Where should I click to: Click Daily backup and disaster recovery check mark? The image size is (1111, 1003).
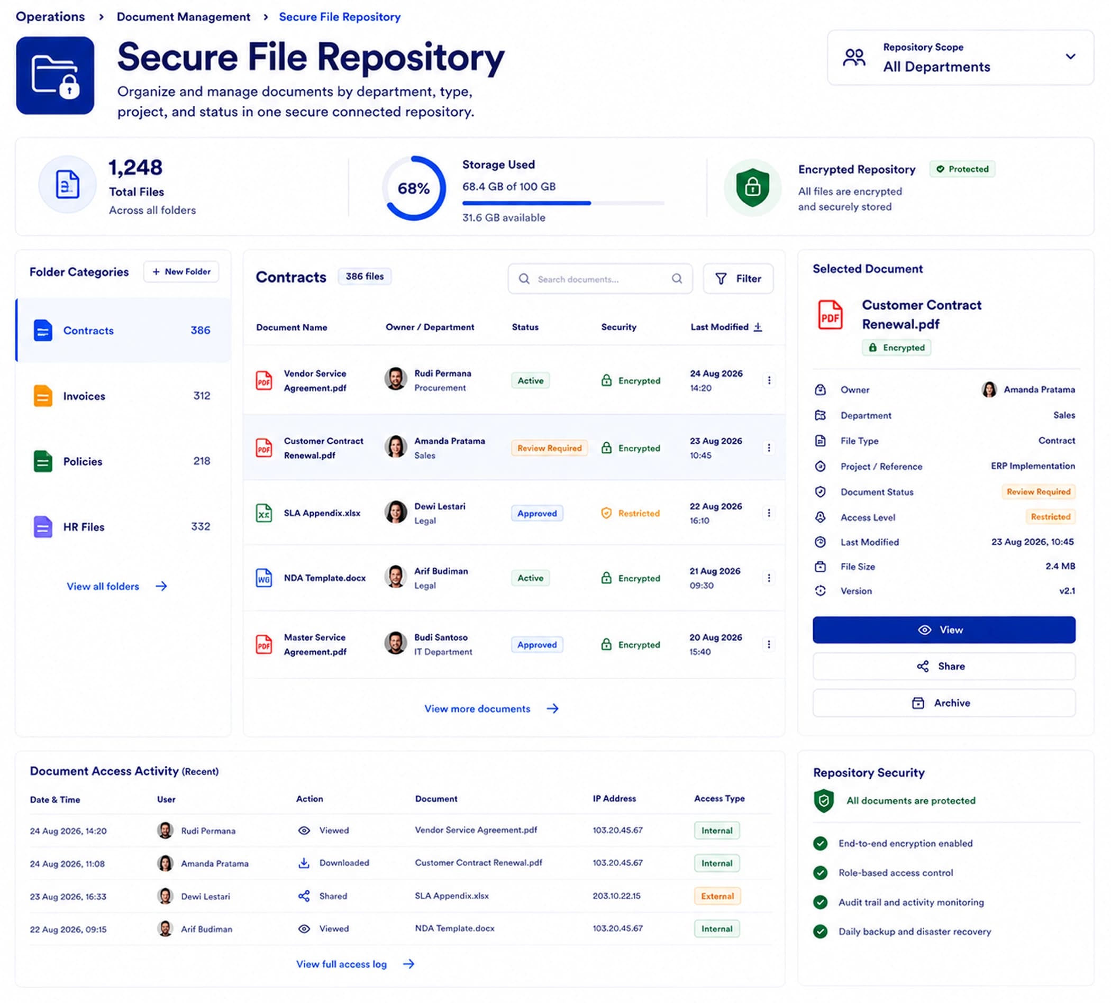(820, 932)
